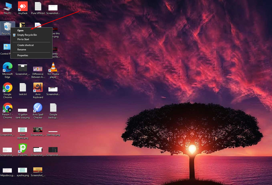Open VLC media player
The height and width of the screenshot is (185, 272).
point(53,67)
